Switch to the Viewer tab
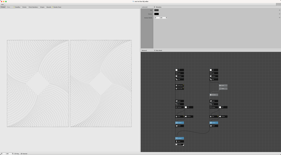 pos(3,7)
